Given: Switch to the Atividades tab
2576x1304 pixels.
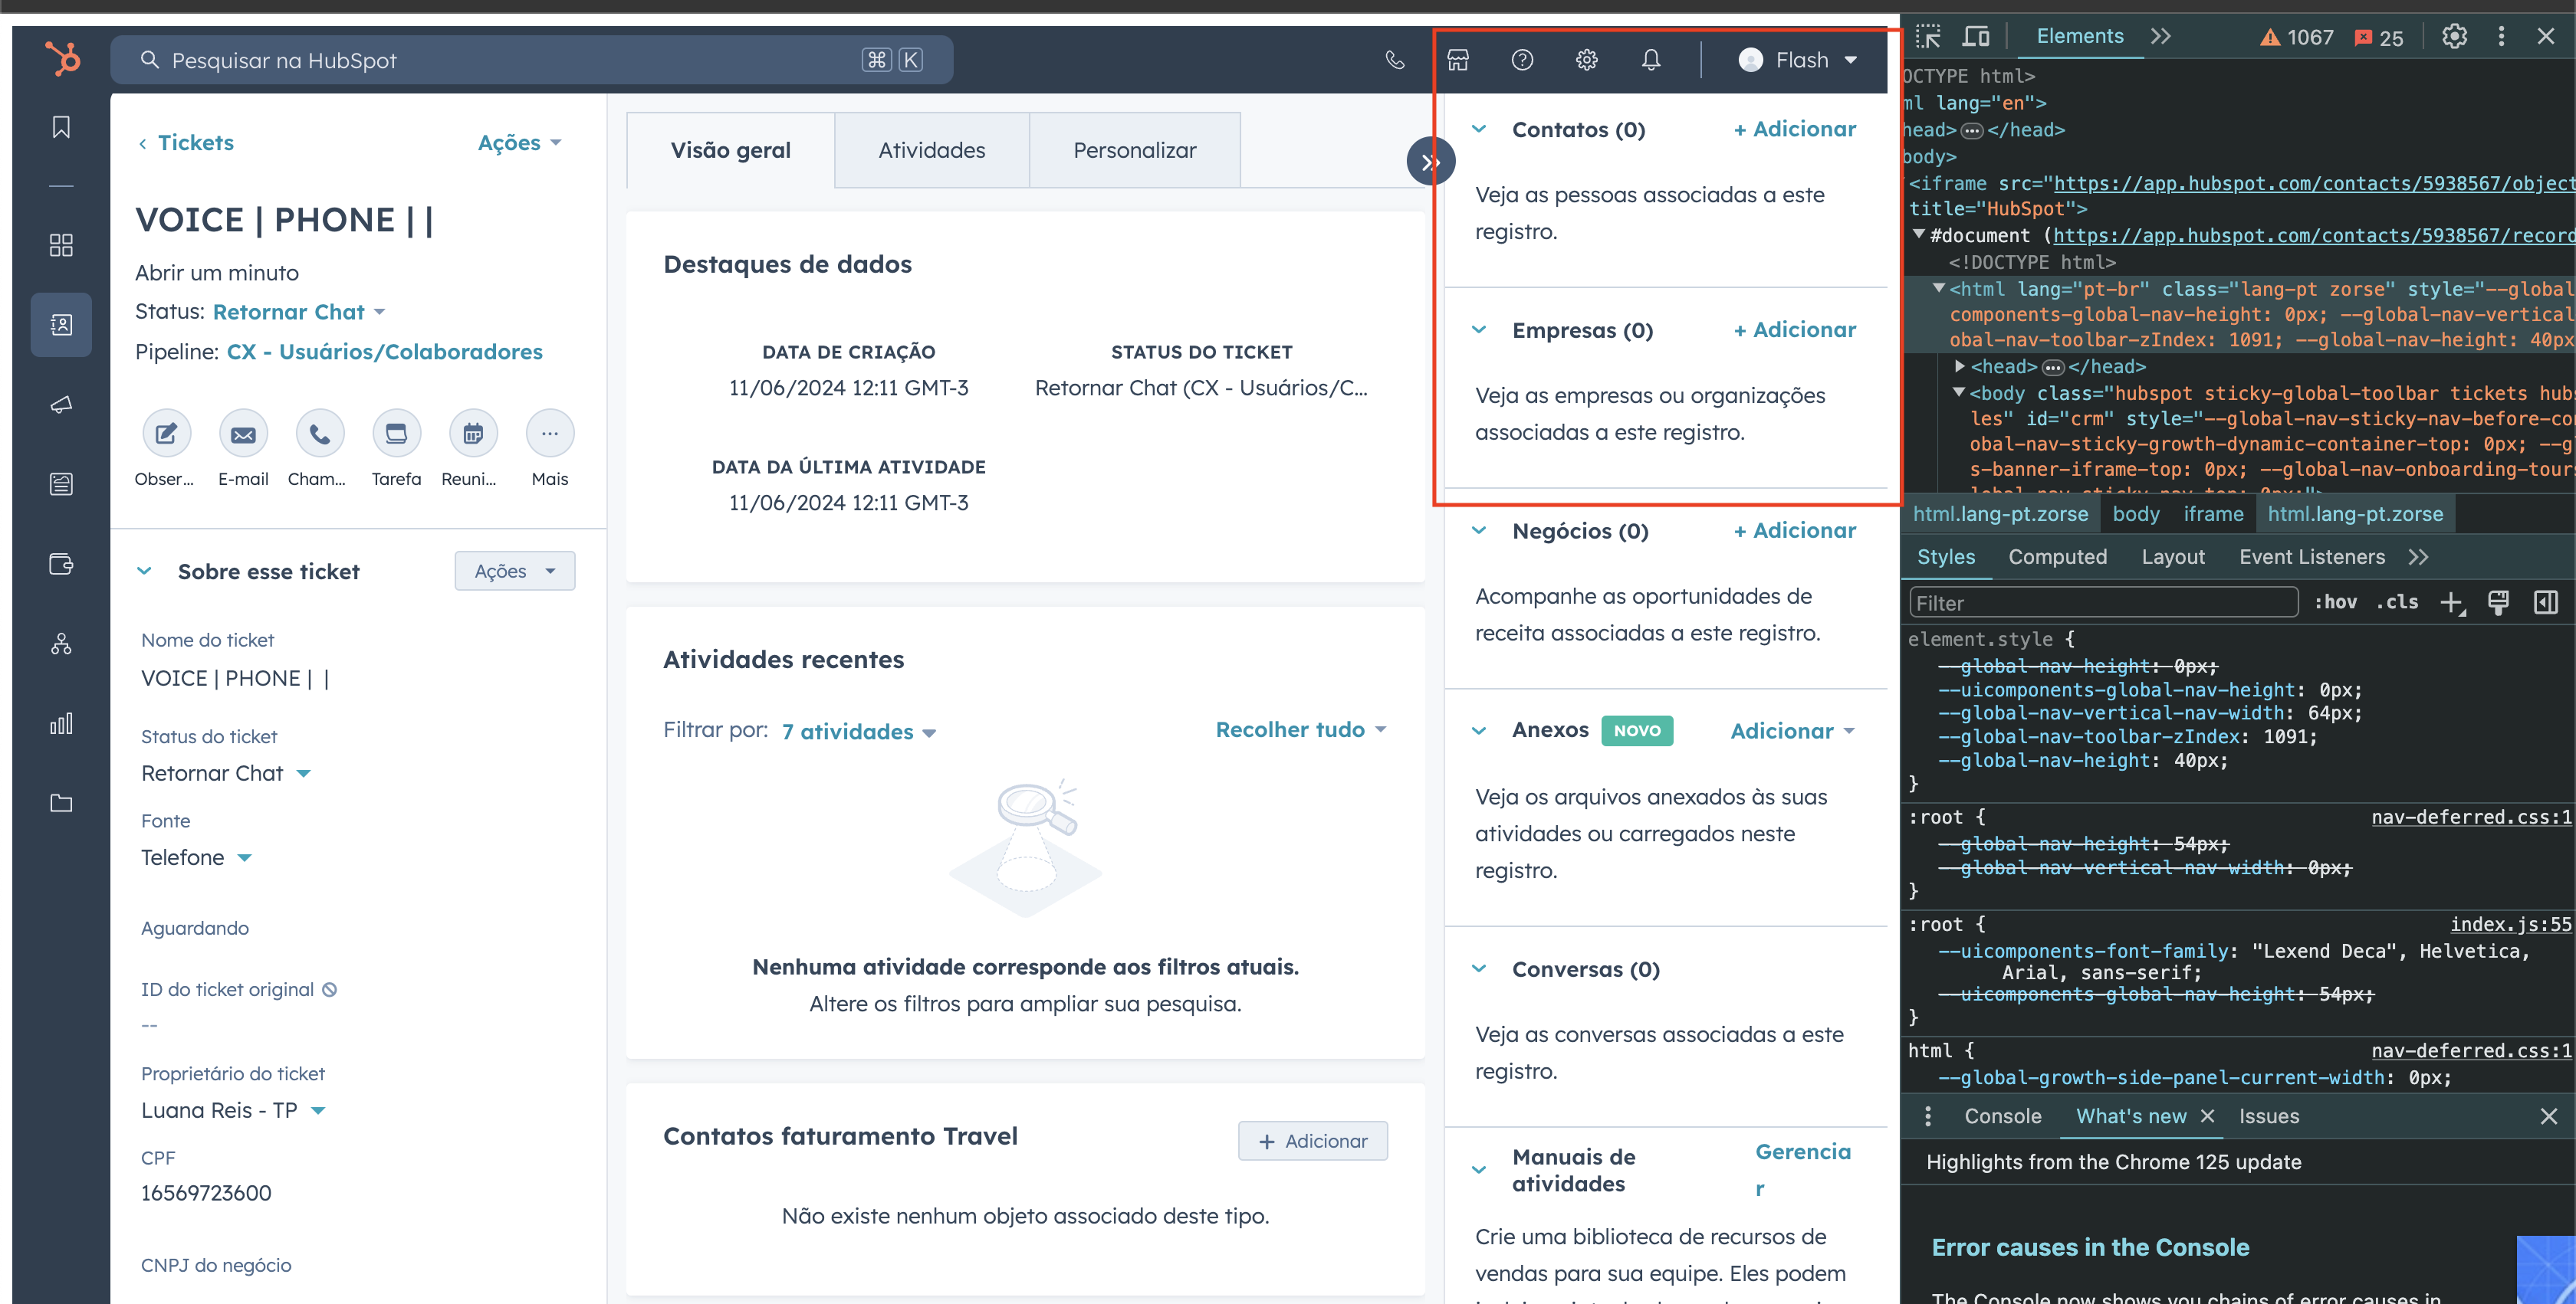Looking at the screenshot, I should click(931, 150).
